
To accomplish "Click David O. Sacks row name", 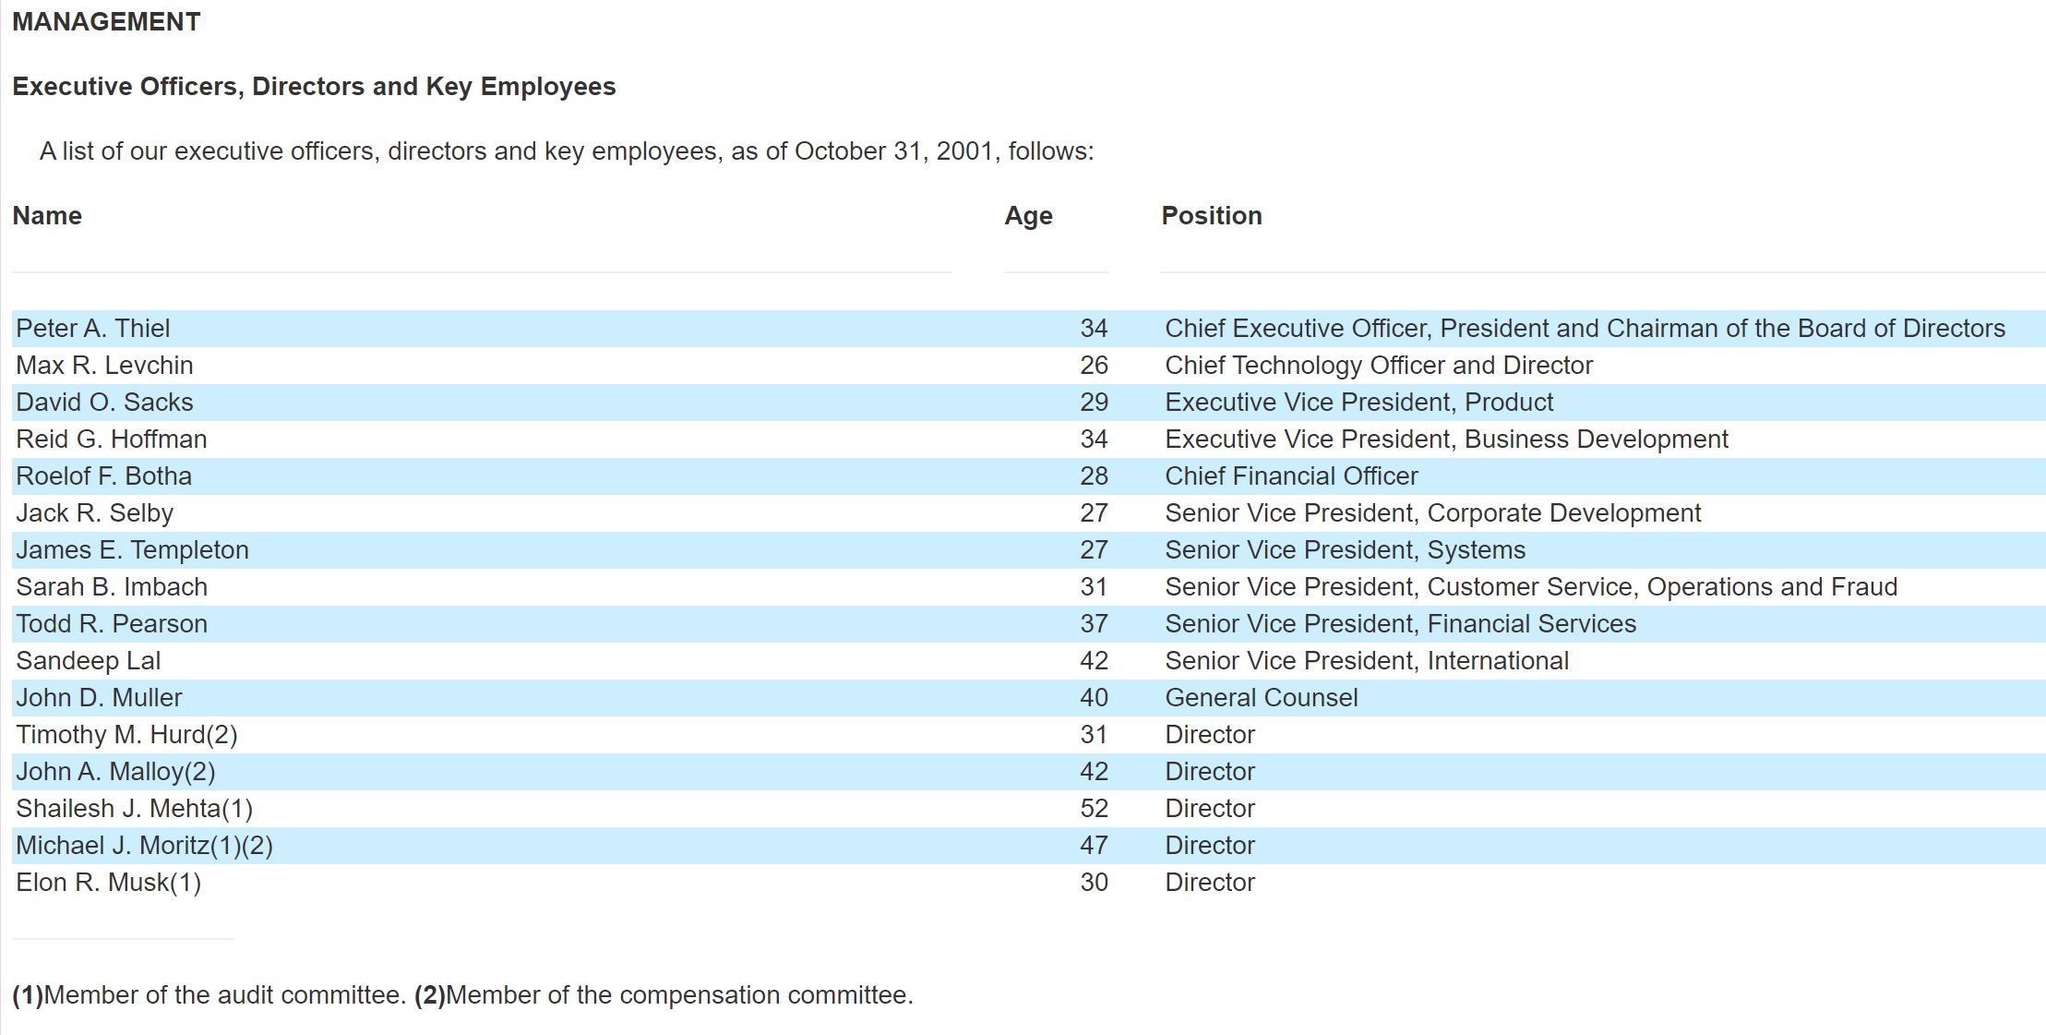I will (104, 403).
